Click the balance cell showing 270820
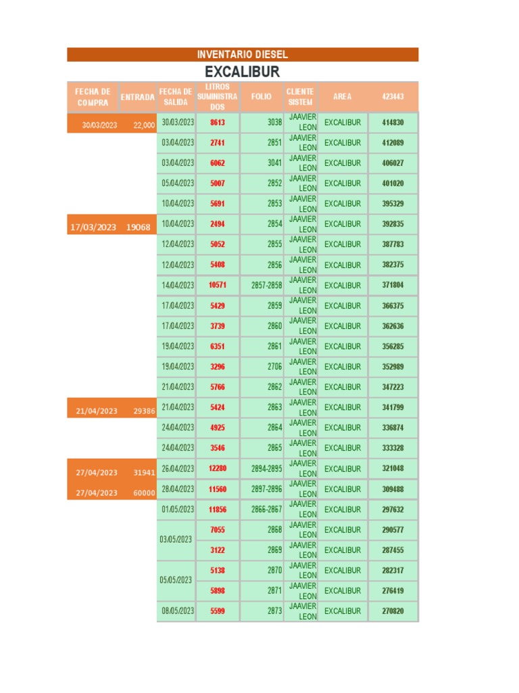The width and height of the screenshot is (519, 693). pos(393,610)
